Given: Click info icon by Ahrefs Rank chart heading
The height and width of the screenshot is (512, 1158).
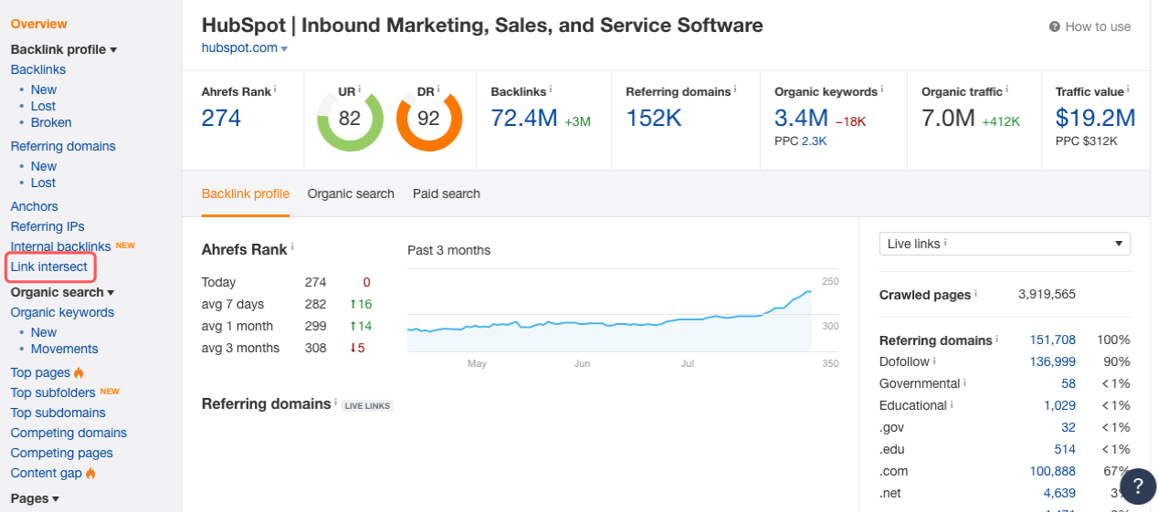Looking at the screenshot, I should click(292, 247).
